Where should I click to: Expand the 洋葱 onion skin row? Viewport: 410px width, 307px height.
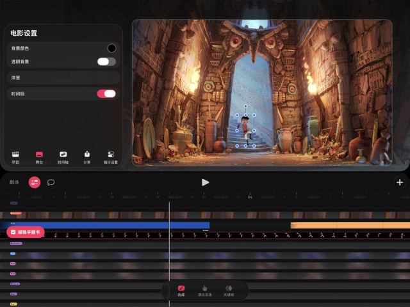click(63, 77)
